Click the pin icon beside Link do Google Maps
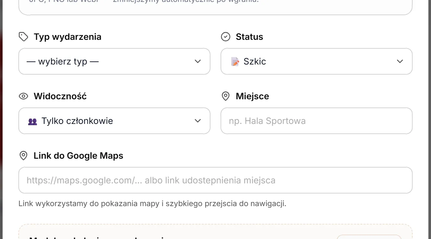 (x=23, y=156)
